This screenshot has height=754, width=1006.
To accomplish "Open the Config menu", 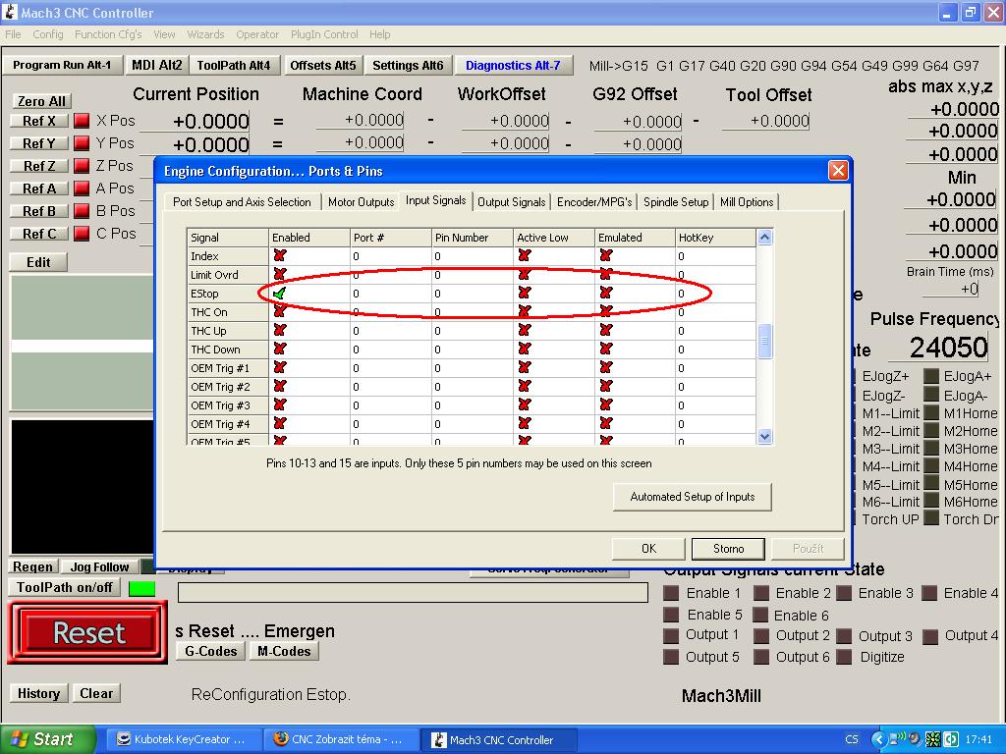I will [48, 34].
